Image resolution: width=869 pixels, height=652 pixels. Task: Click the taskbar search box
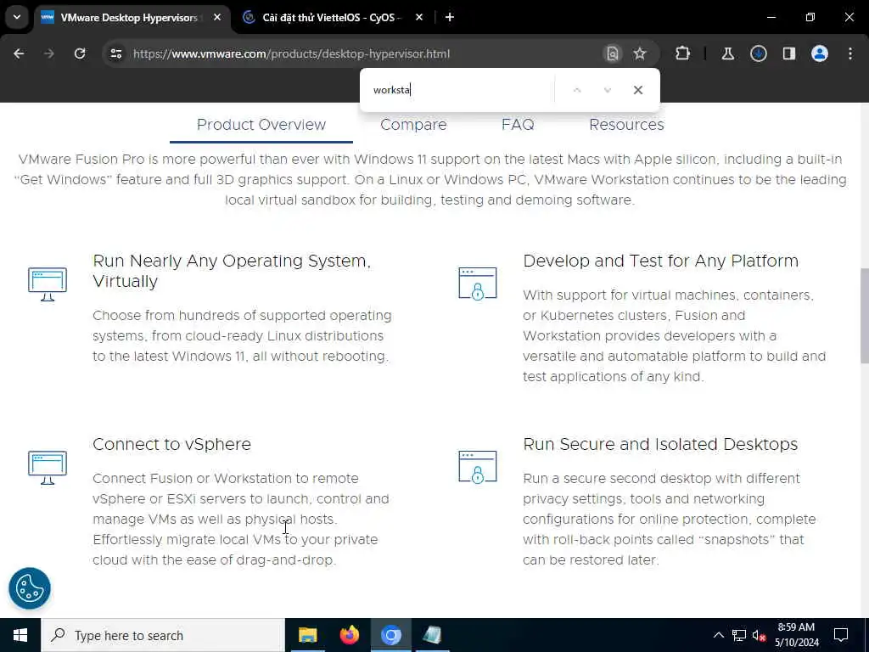(163, 635)
